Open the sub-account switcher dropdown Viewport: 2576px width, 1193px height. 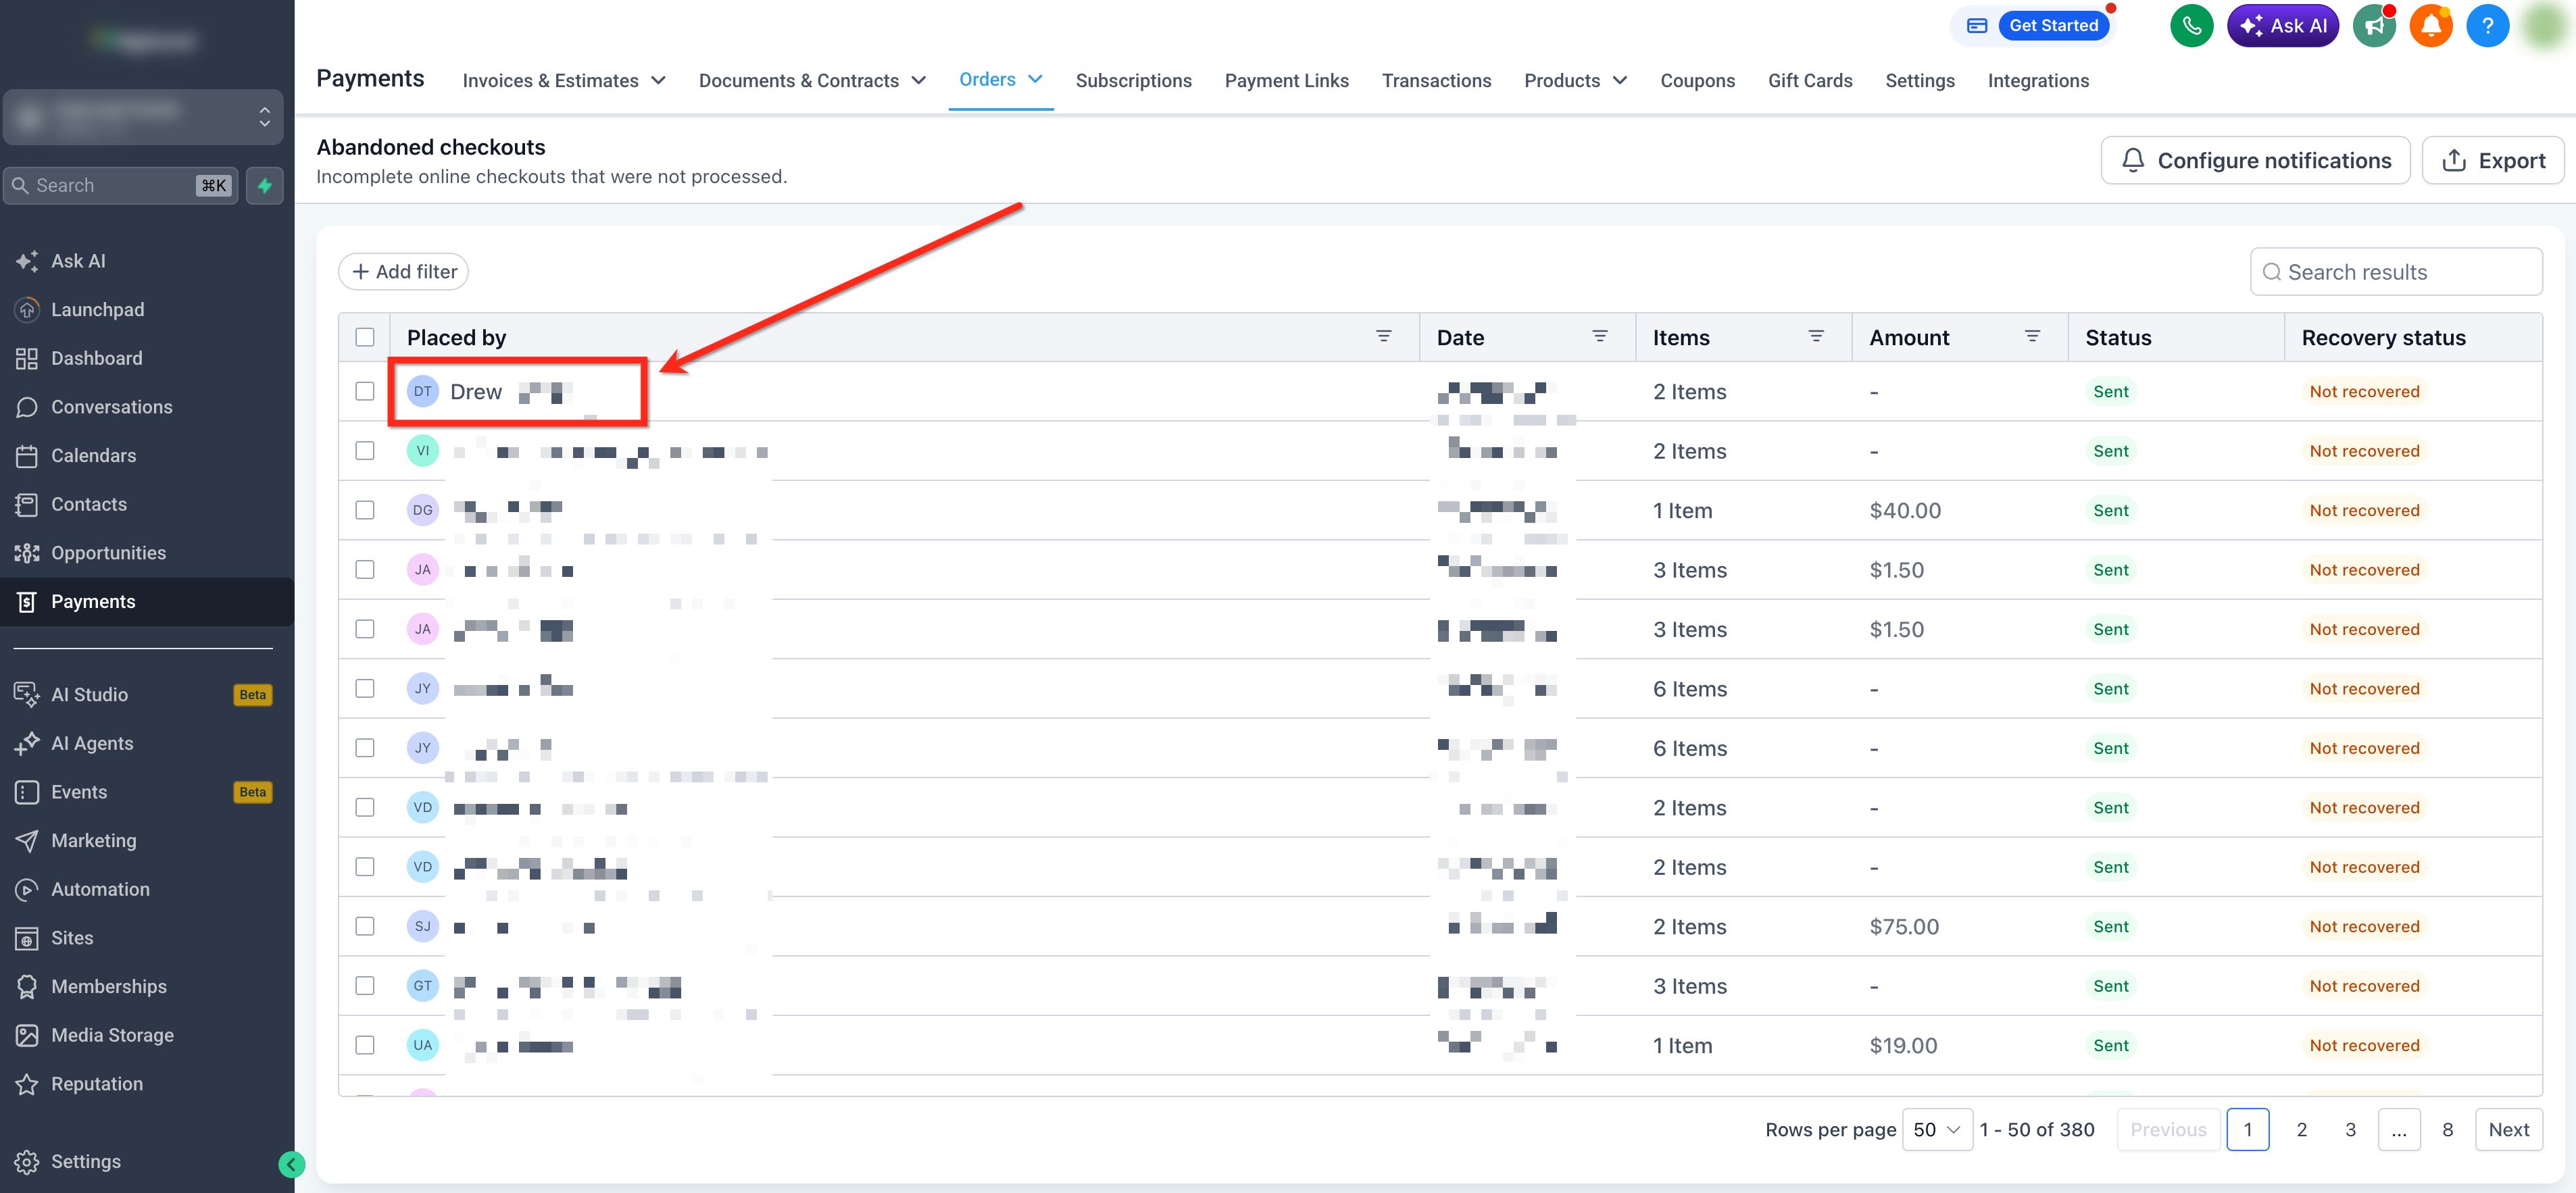coord(143,117)
